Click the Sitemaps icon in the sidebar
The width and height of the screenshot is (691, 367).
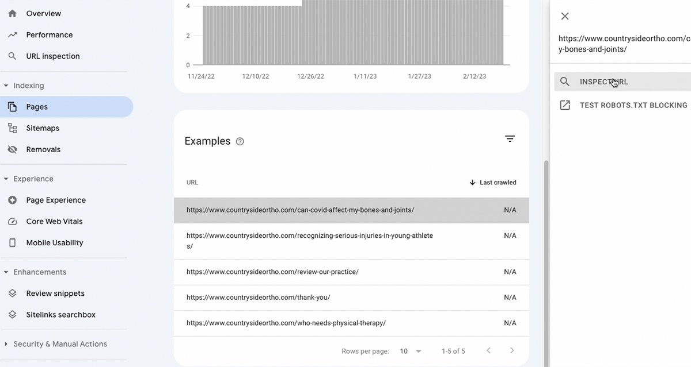coord(12,128)
